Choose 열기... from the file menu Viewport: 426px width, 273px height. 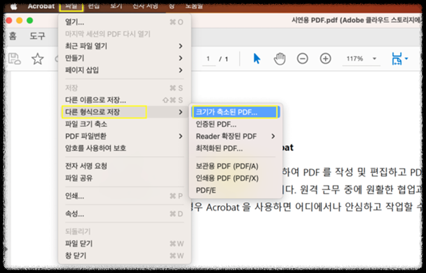pyautogui.click(x=124, y=22)
